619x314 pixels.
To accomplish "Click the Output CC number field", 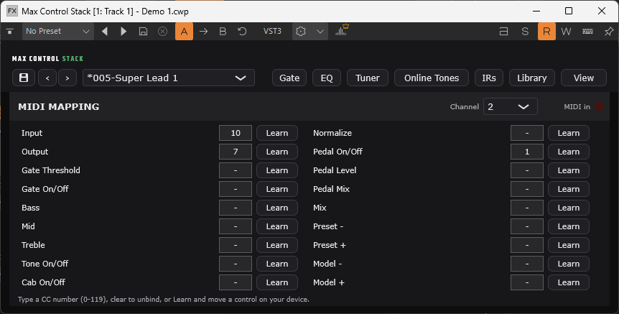I will (x=236, y=152).
